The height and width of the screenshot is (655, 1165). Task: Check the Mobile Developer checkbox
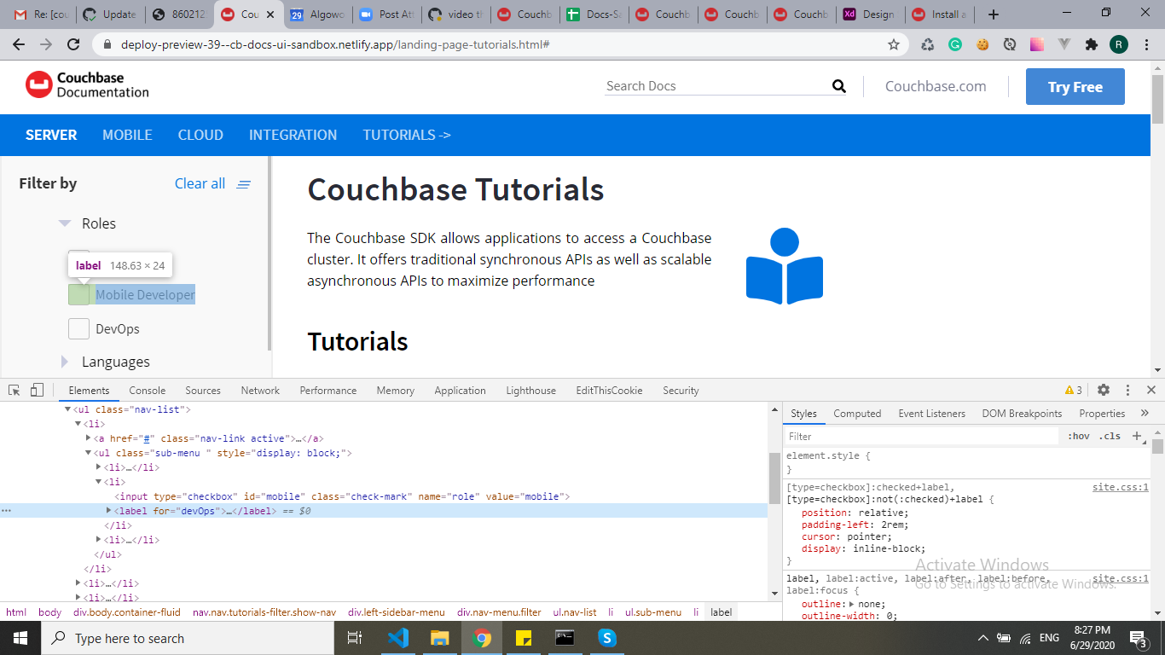(78, 295)
